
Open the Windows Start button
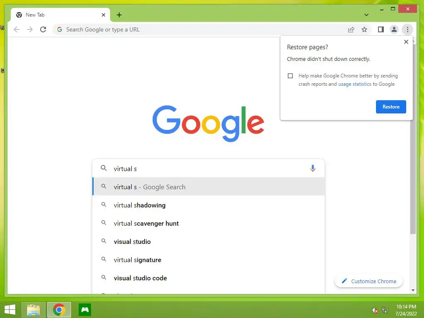coord(10,310)
